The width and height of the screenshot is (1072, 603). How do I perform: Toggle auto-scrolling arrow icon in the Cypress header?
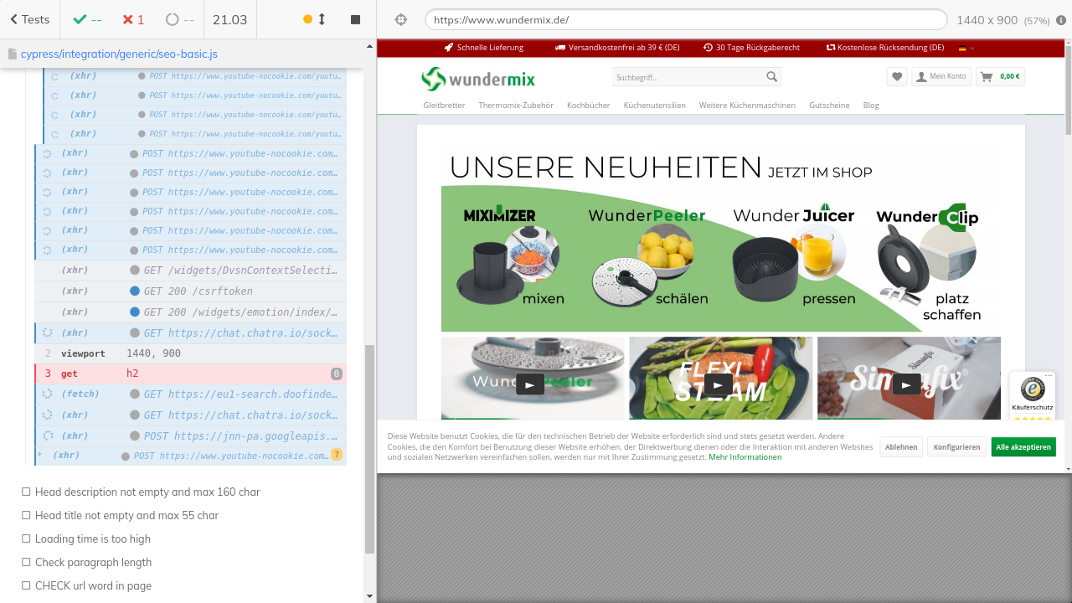click(x=322, y=19)
